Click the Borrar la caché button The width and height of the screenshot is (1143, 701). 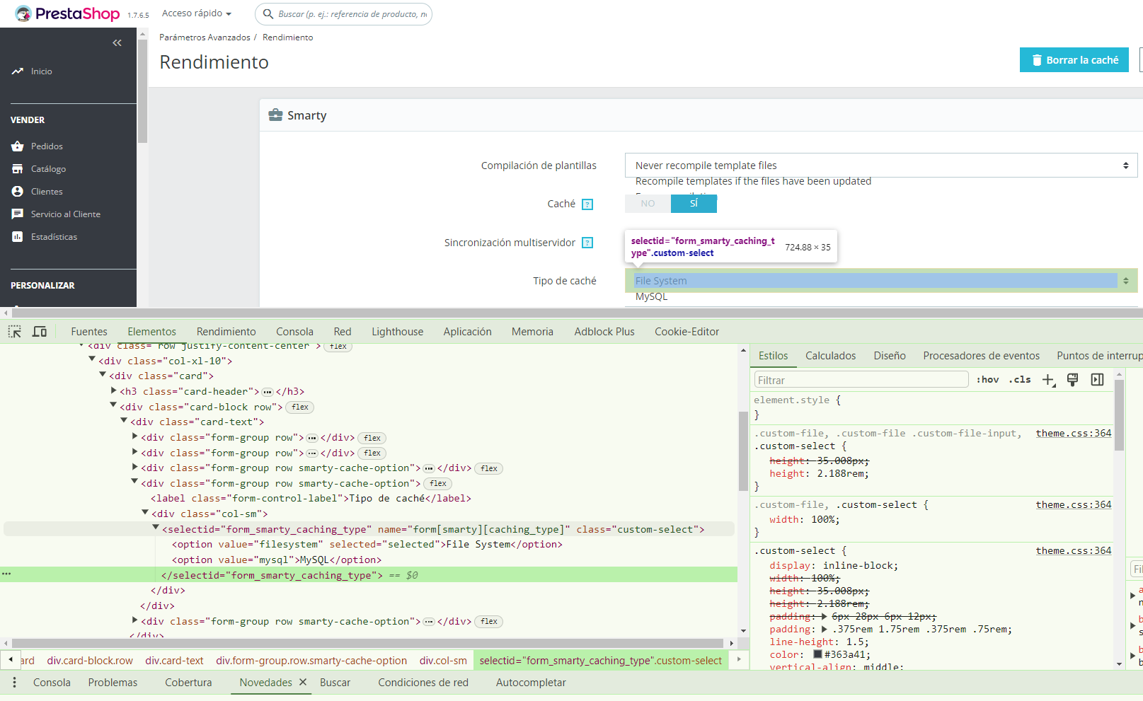coord(1074,60)
